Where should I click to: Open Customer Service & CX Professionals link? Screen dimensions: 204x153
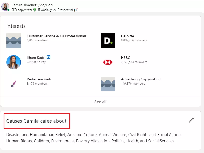[57, 36]
